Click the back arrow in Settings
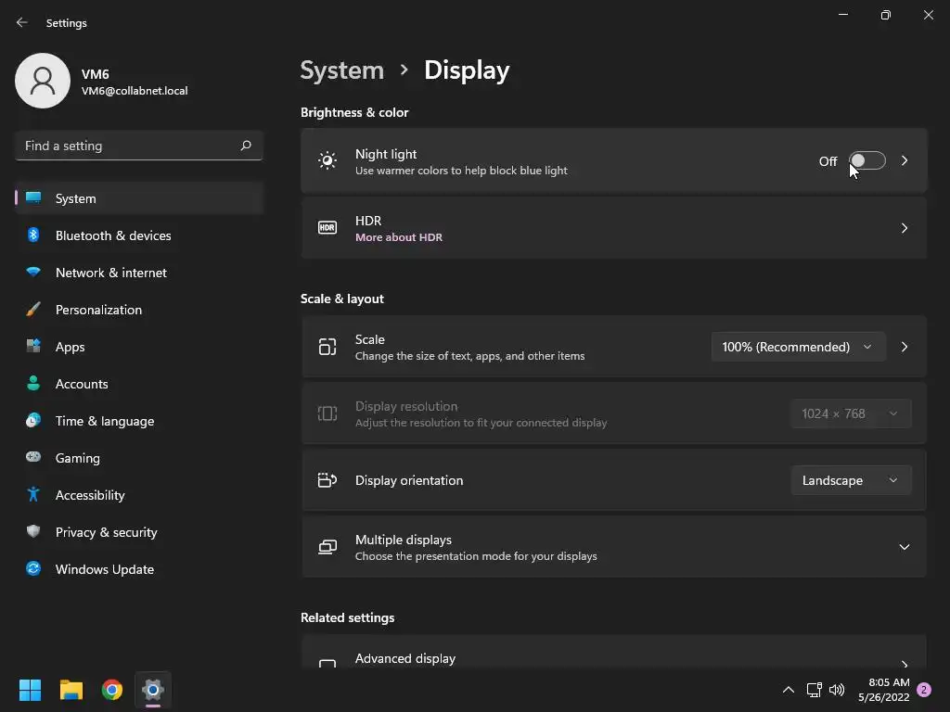This screenshot has height=712, width=950. 22,22
